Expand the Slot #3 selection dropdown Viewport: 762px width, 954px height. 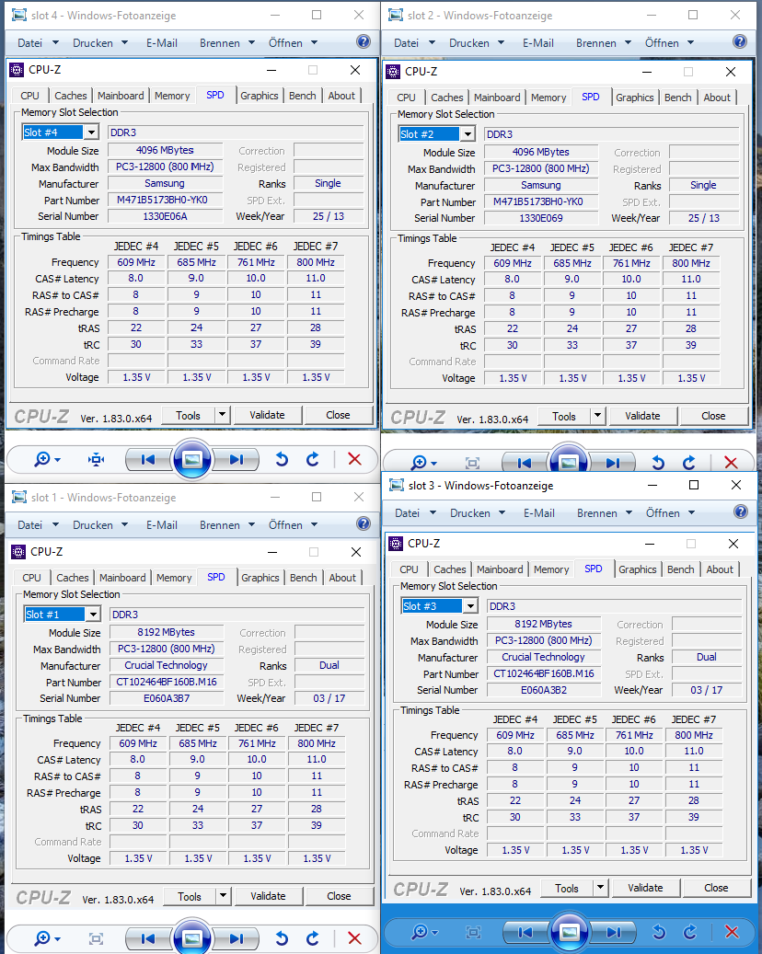point(471,606)
